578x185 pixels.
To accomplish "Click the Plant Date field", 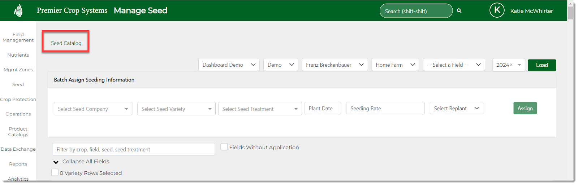I will point(323,108).
